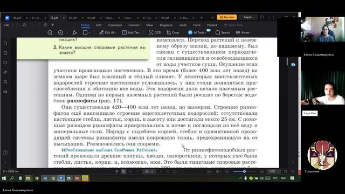Viewport: 345px width, 194px height.
Task: Open the Protect ribbon tab
Action: pyautogui.click(x=212, y=25)
